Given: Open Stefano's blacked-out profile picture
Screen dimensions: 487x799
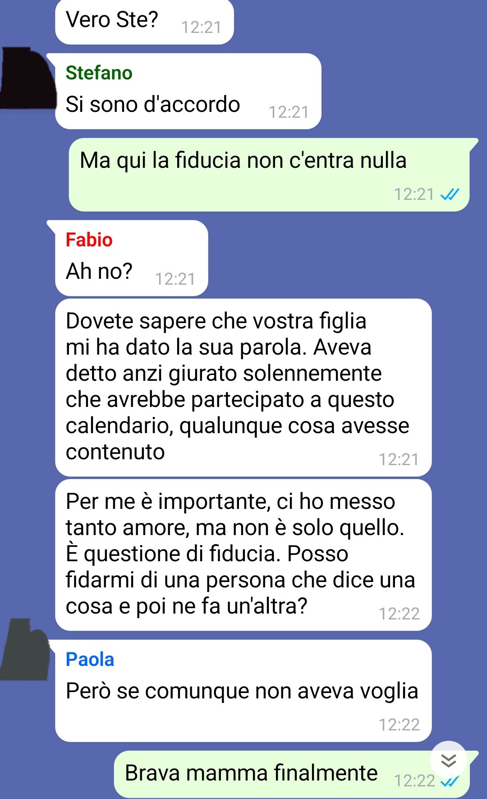Looking at the screenshot, I should 28,78.
